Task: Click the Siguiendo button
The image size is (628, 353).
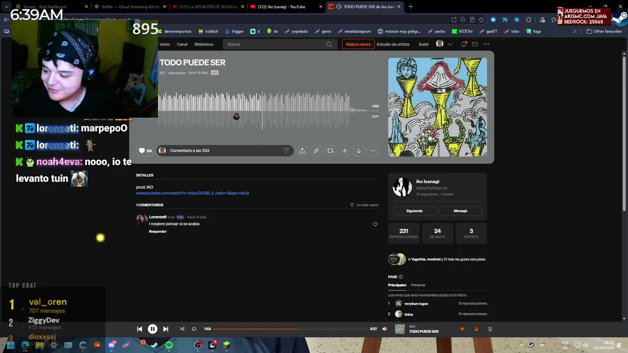Action: pos(415,211)
